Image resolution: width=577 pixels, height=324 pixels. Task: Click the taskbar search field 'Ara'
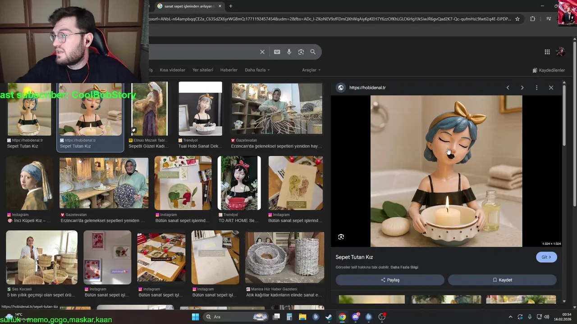click(x=237, y=317)
